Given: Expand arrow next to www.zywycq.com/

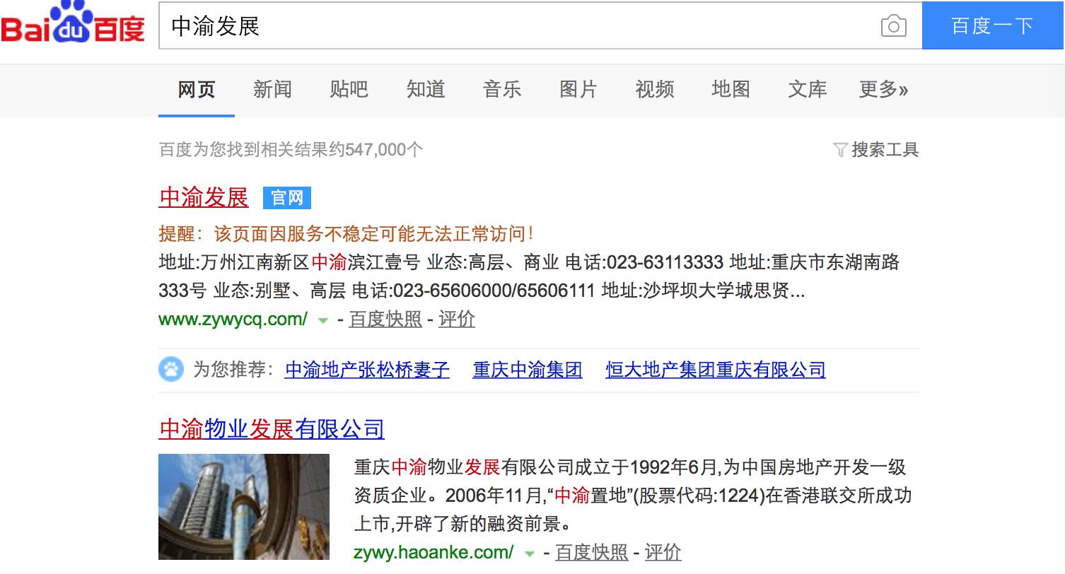Looking at the screenshot, I should (x=323, y=320).
